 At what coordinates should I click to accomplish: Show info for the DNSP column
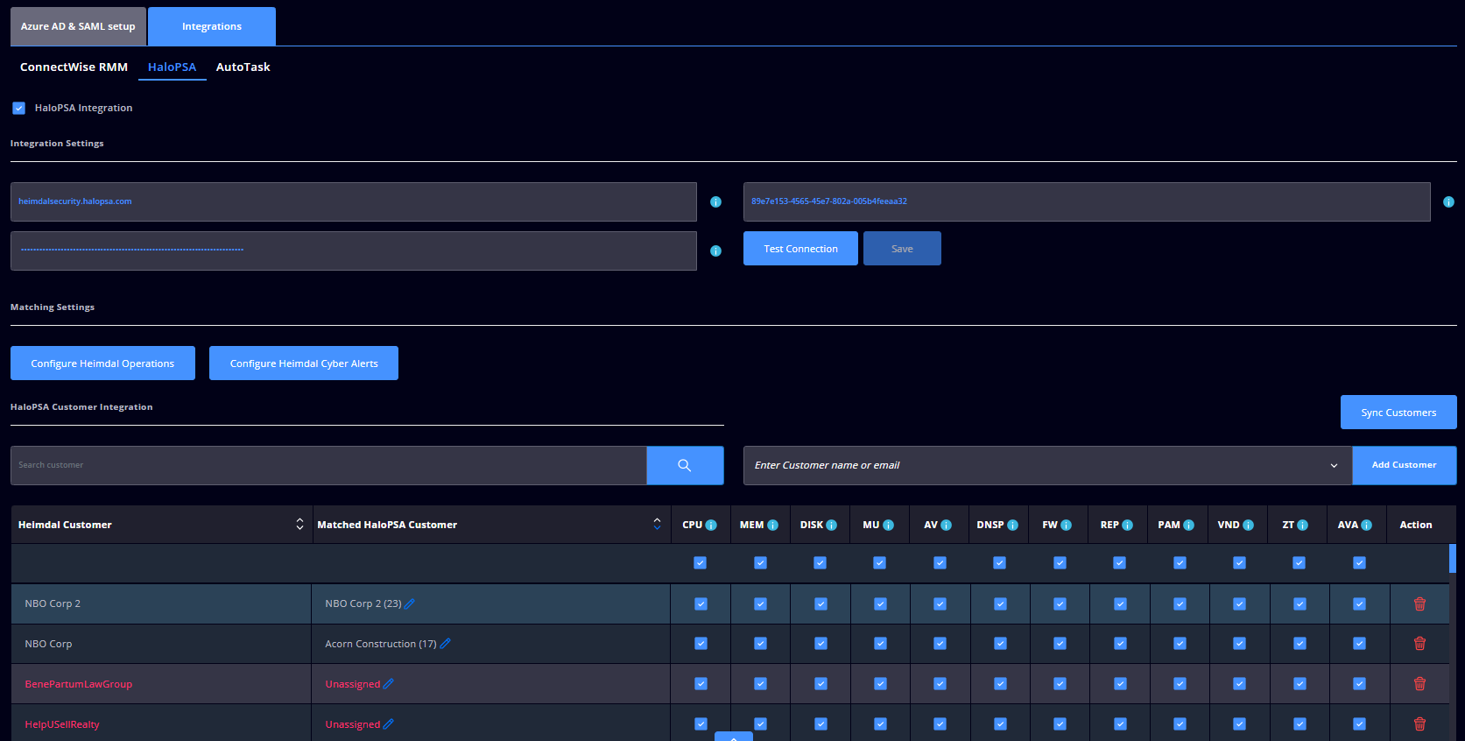tap(1012, 526)
